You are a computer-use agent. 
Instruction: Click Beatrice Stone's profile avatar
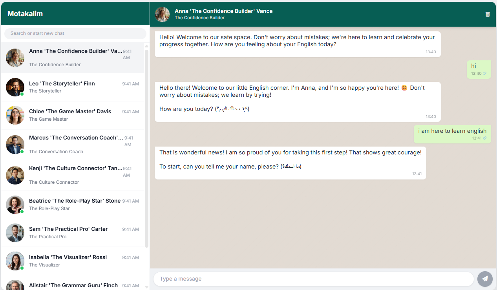click(15, 205)
